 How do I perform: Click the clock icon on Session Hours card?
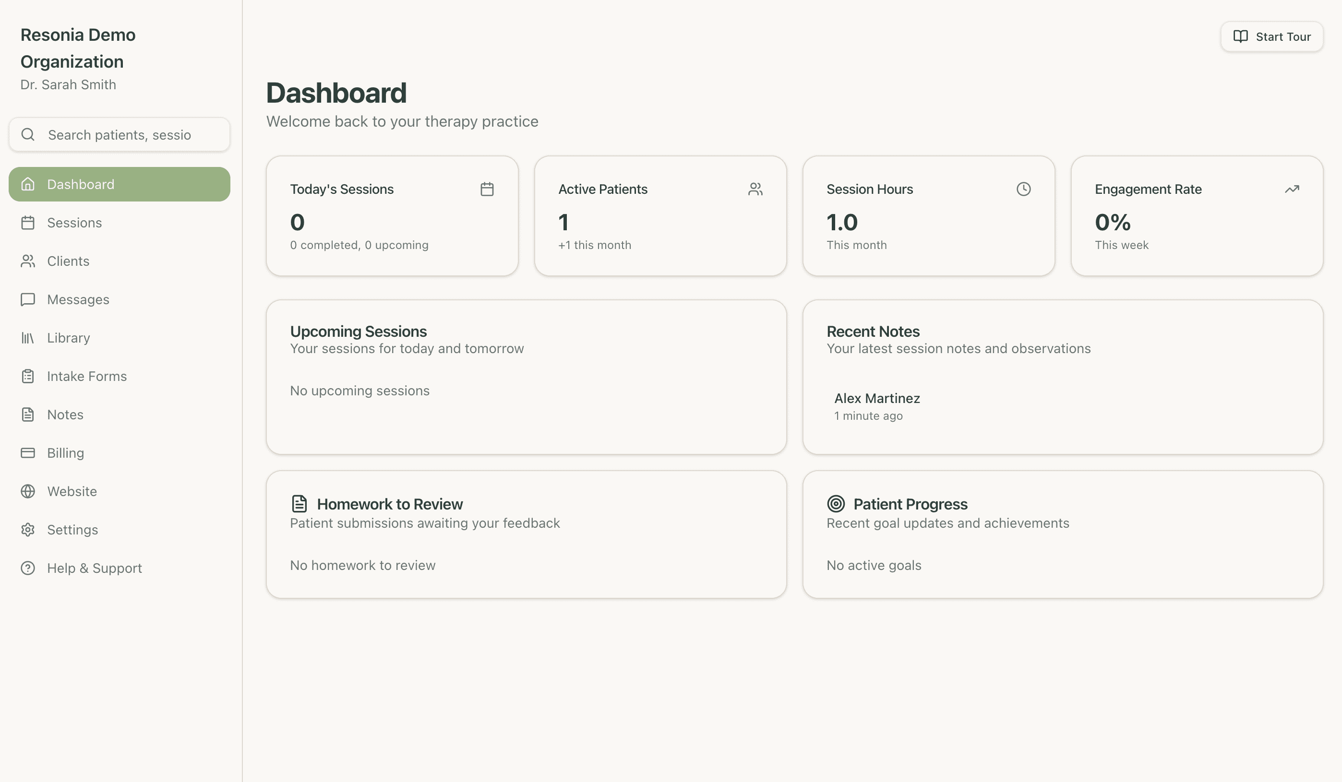pyautogui.click(x=1023, y=189)
